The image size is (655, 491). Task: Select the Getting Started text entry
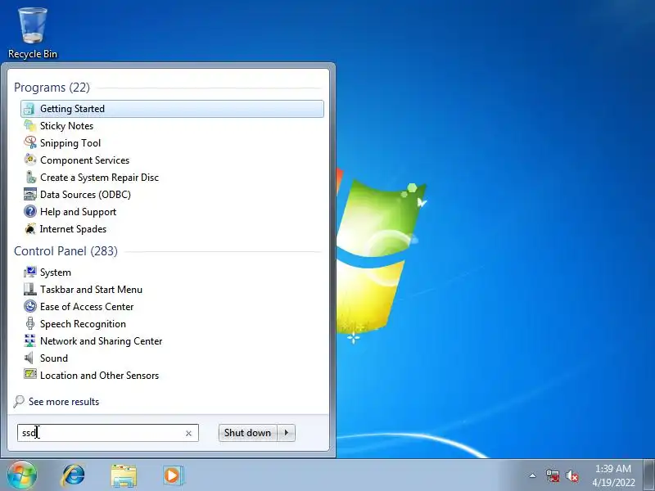click(72, 109)
